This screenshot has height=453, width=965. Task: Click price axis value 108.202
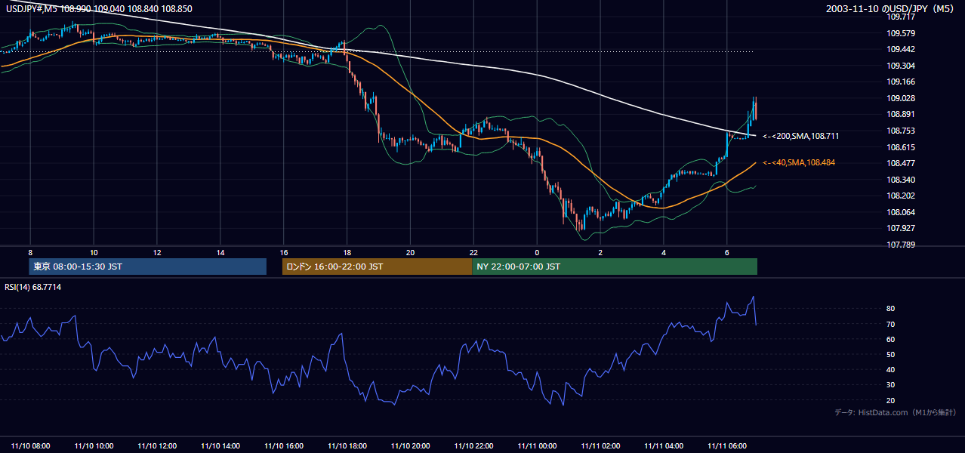coord(902,196)
